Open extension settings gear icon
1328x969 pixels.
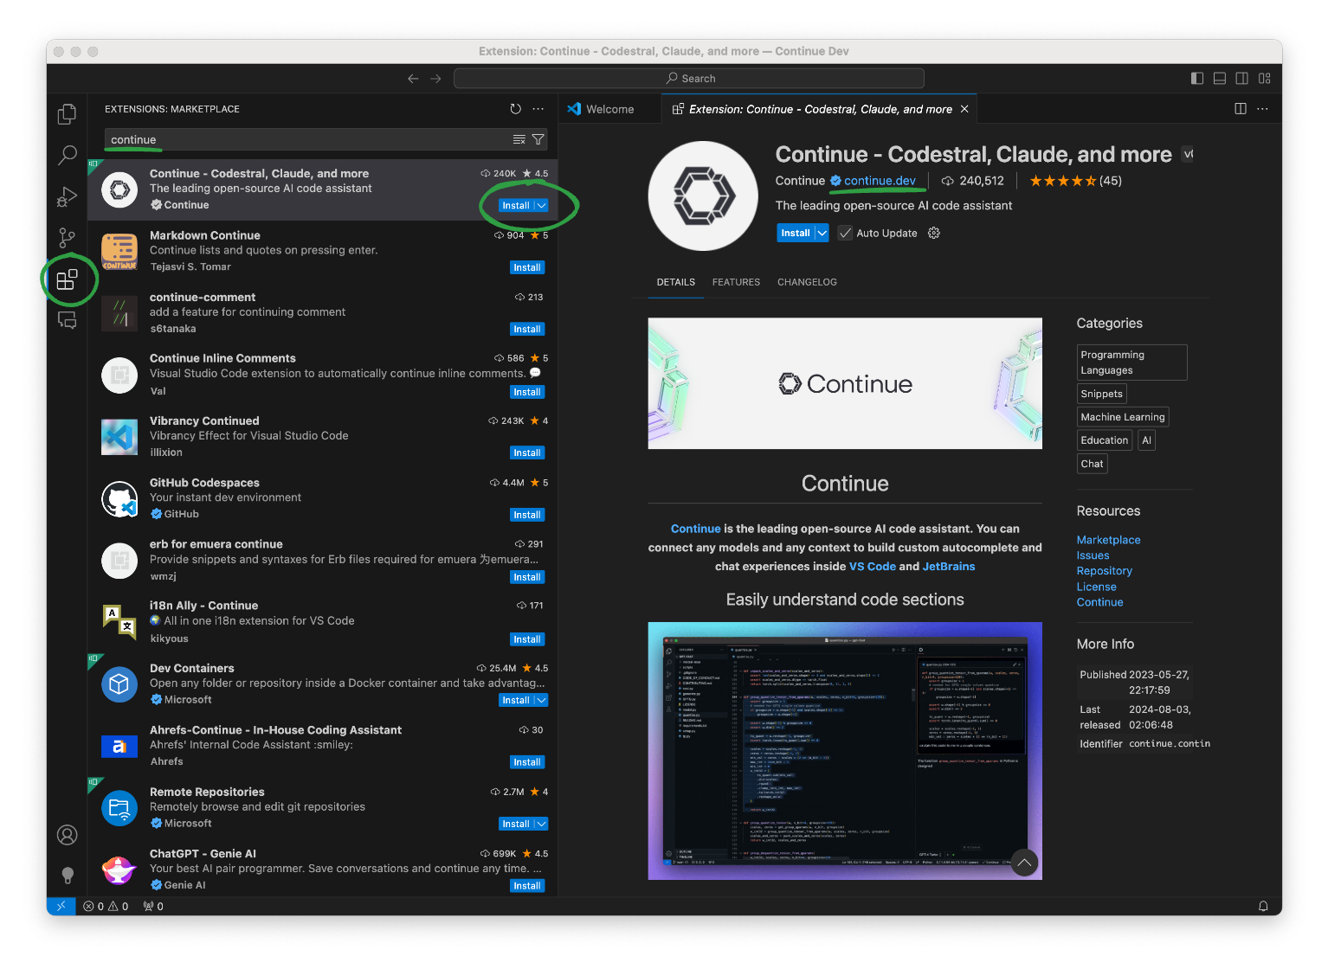(934, 233)
